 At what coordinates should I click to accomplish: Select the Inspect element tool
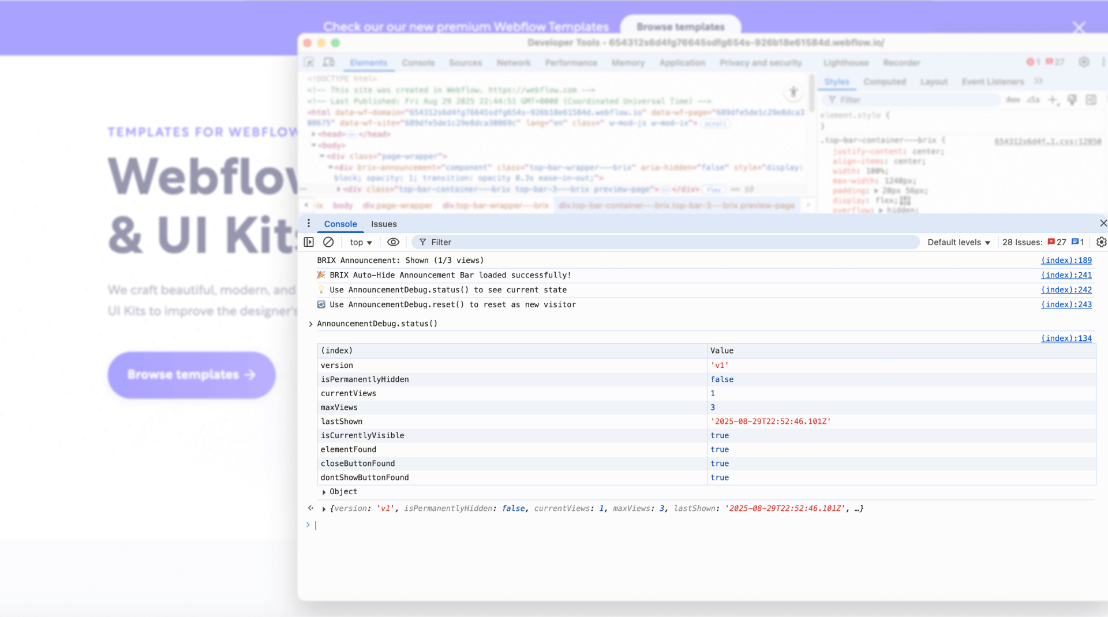(x=310, y=62)
